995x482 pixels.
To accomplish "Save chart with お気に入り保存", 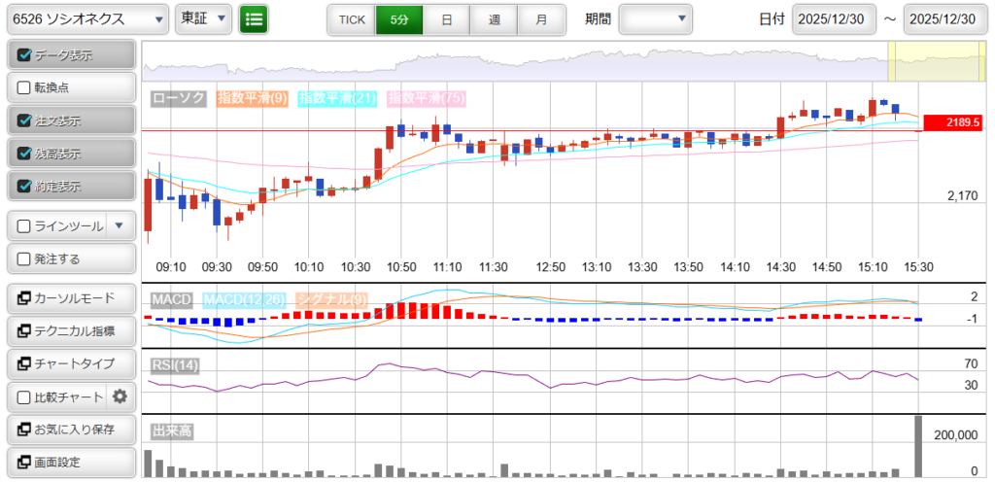I will point(70,430).
